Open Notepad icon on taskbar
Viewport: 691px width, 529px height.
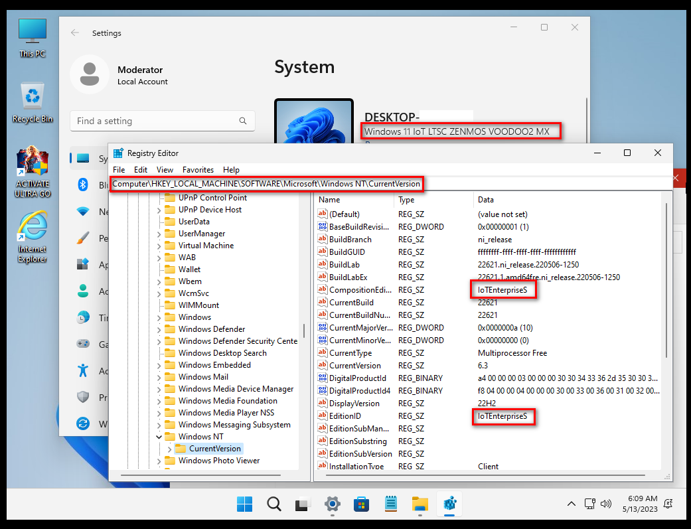[x=391, y=504]
